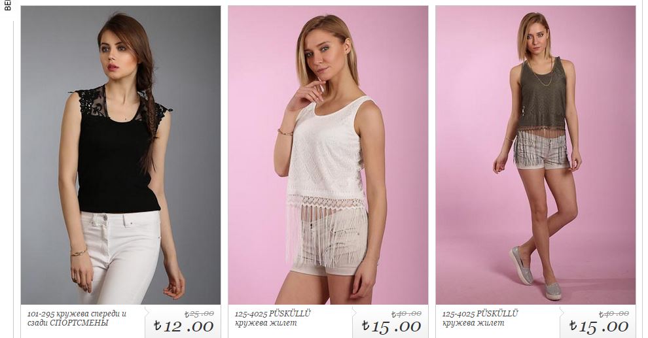Select the vertical side tab at top-left edge
This screenshot has height=338, width=648.
(x=7, y=6)
